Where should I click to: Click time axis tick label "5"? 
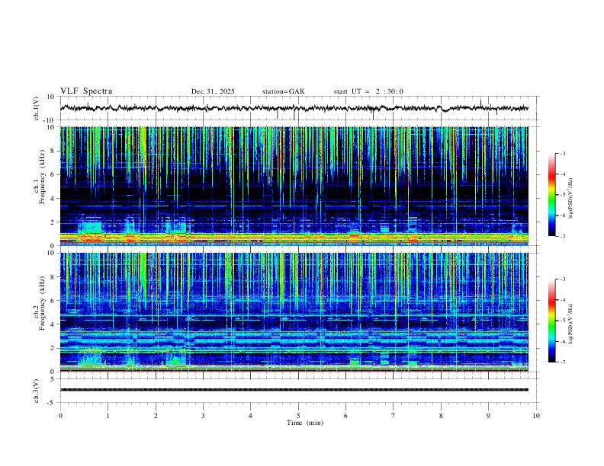coord(298,416)
